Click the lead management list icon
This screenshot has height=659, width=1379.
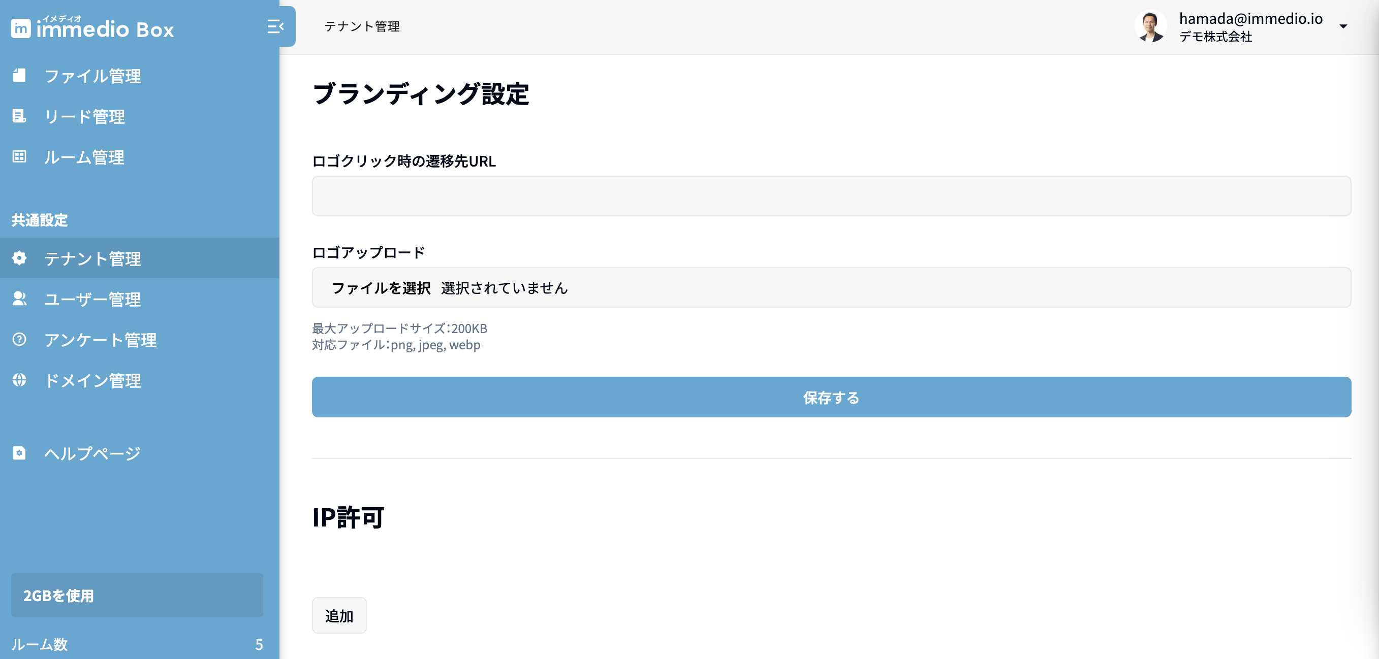click(19, 116)
